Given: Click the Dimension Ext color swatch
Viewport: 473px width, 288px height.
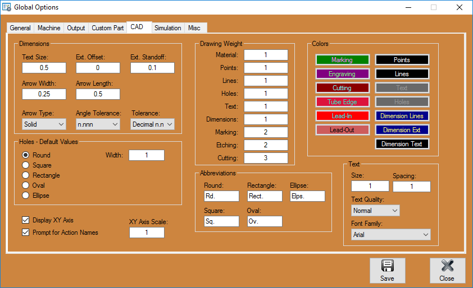Looking at the screenshot, I should [402, 130].
